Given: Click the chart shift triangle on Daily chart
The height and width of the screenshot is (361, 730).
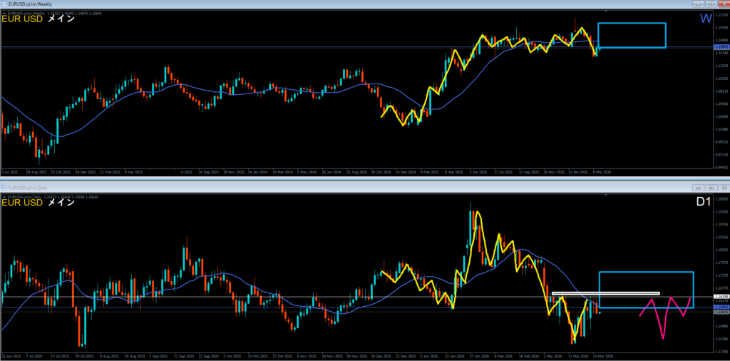Looking at the screenshot, I should [606, 195].
